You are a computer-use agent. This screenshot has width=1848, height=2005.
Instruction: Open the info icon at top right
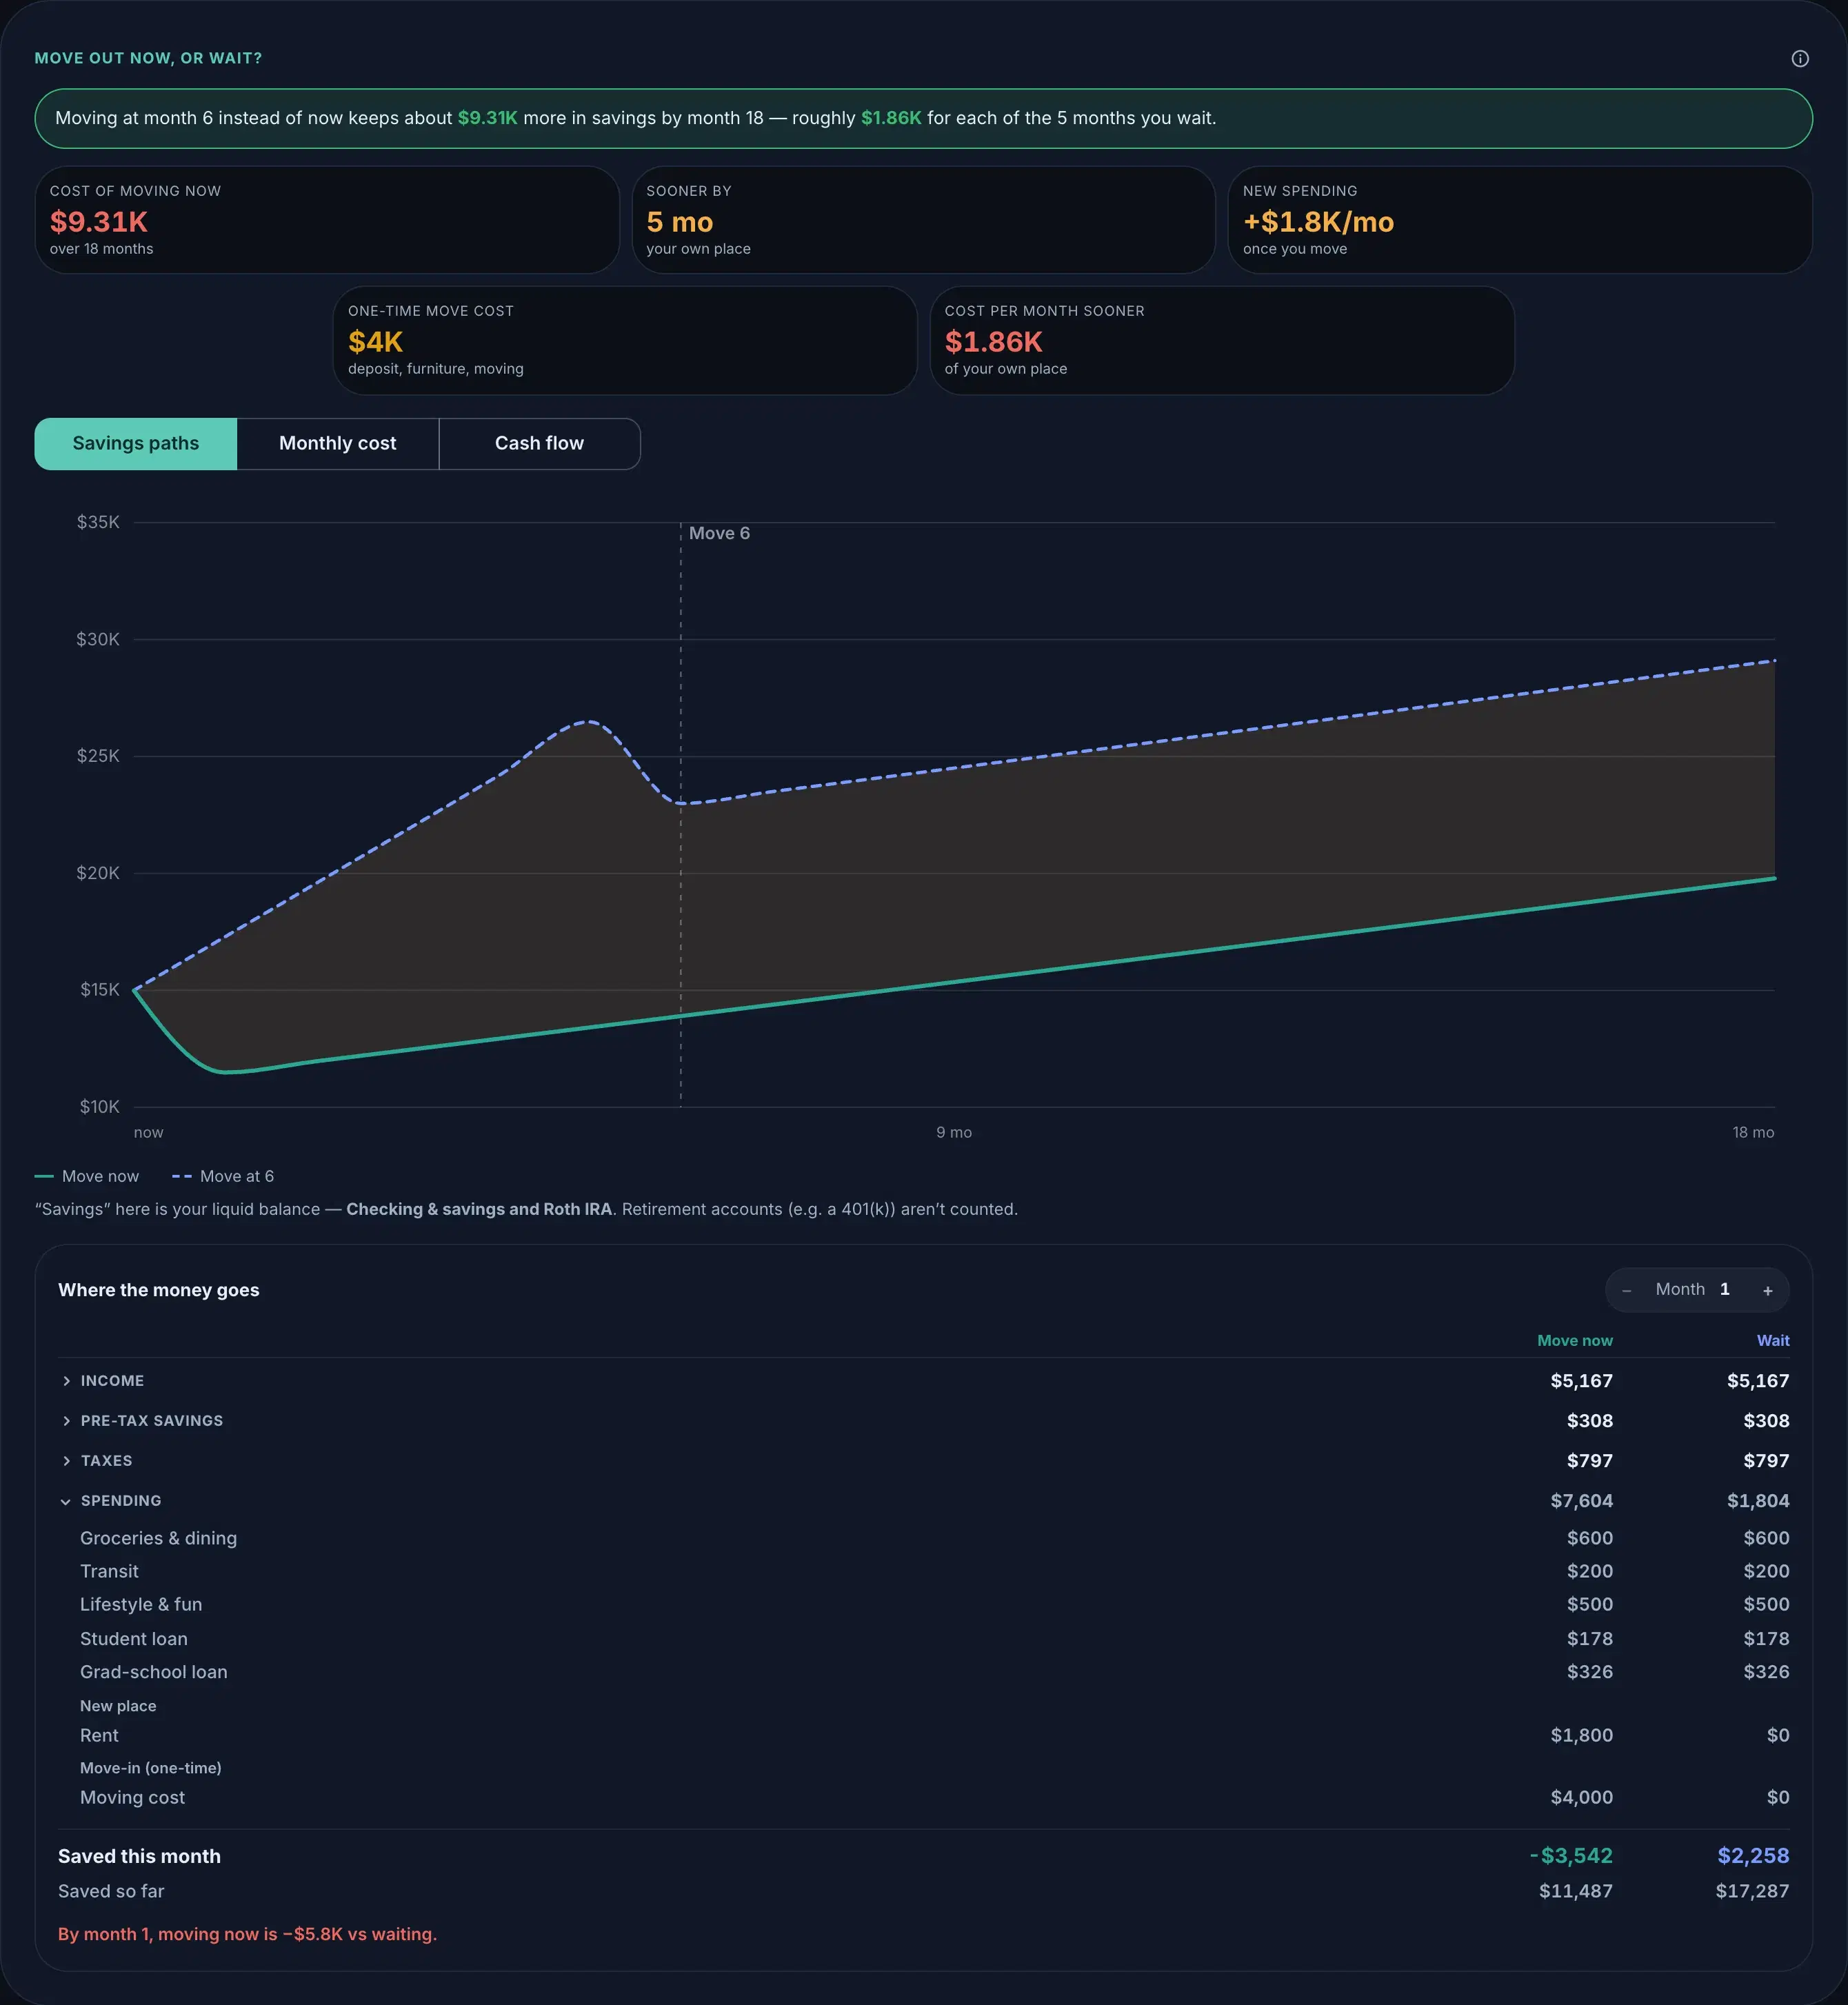point(1799,59)
